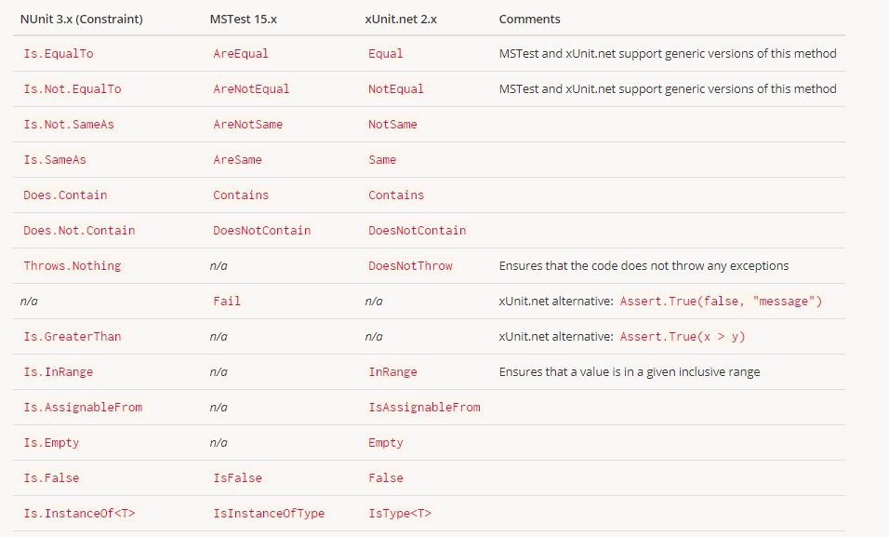This screenshot has width=889, height=537.
Task: Click the "xUnit.net 2.x" column header
Action: click(x=404, y=19)
